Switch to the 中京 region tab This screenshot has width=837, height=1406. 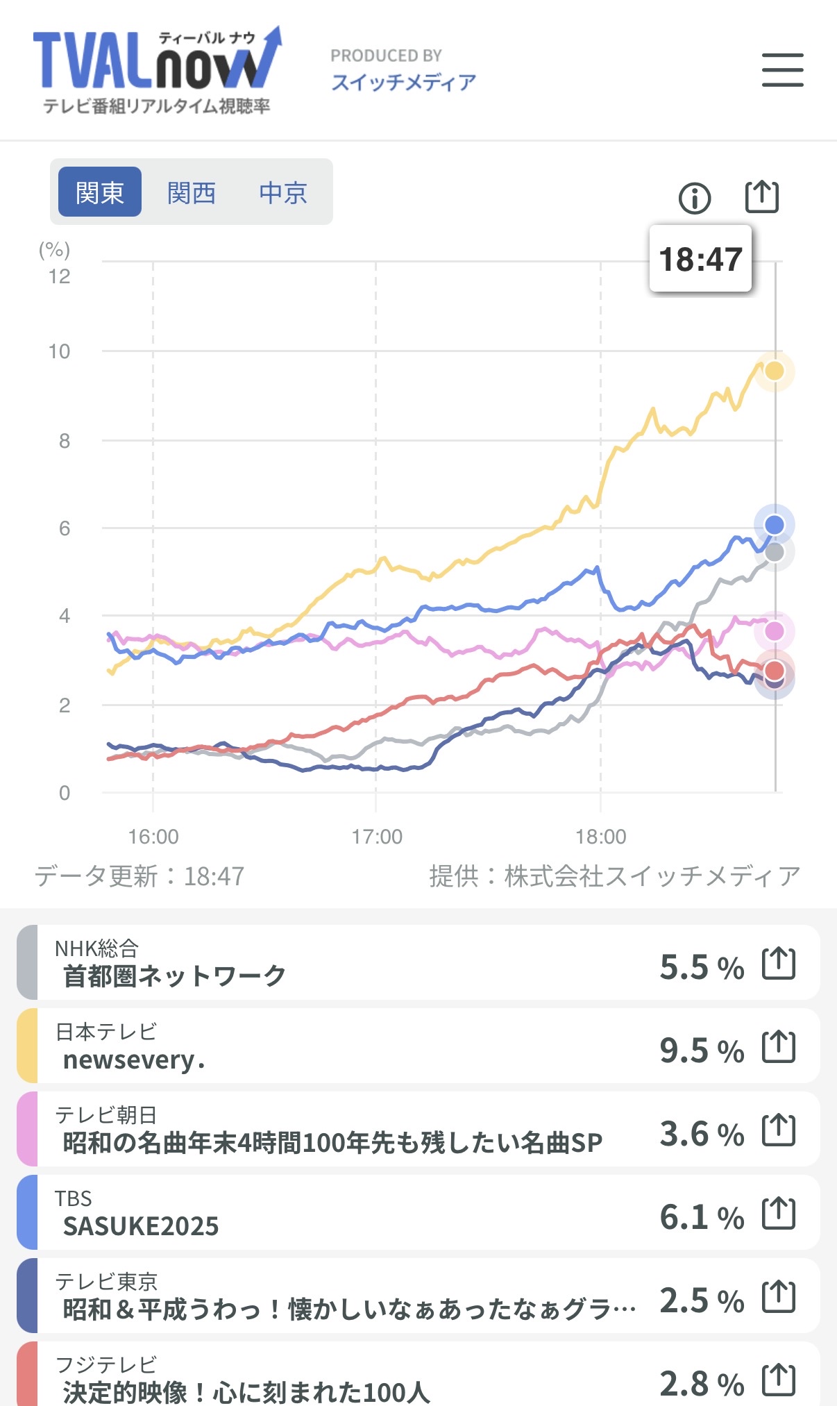pos(283,192)
